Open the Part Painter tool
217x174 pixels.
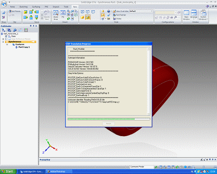click(120, 15)
